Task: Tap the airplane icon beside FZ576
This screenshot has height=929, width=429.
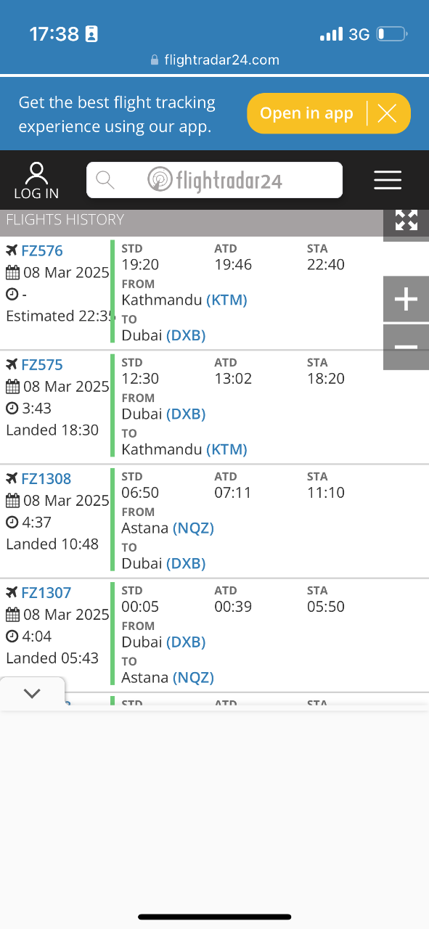Action: click(12, 250)
